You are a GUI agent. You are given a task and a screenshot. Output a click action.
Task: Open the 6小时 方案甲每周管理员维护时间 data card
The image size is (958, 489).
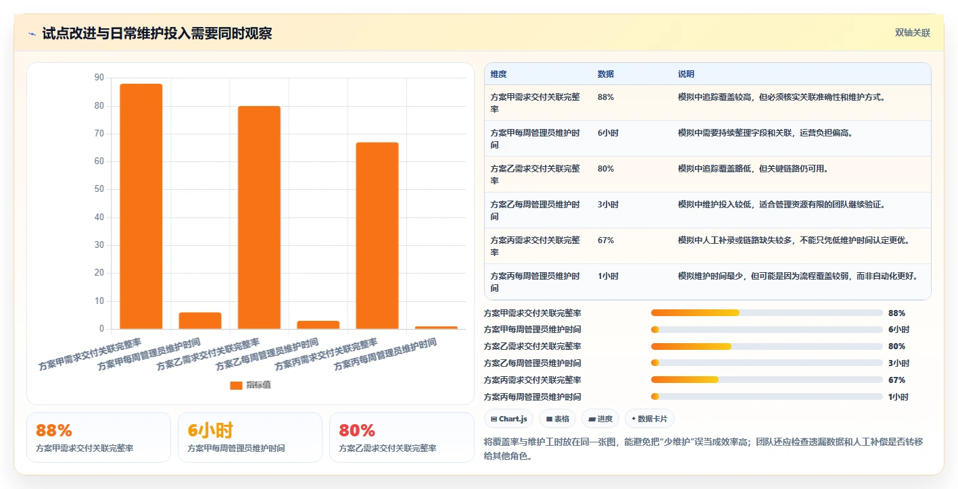[250, 438]
